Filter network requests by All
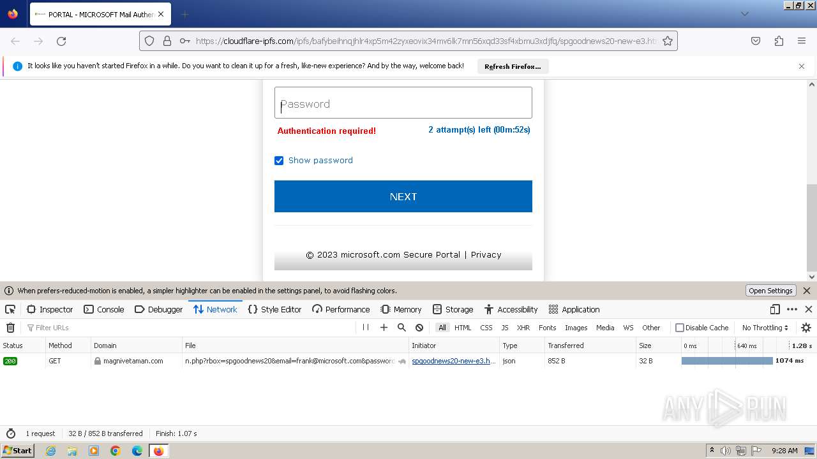 click(442, 328)
